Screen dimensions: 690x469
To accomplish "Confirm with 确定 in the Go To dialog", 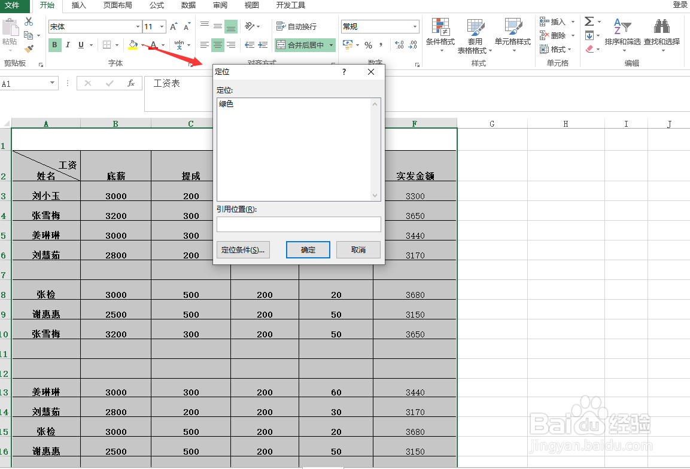I will tap(308, 250).
